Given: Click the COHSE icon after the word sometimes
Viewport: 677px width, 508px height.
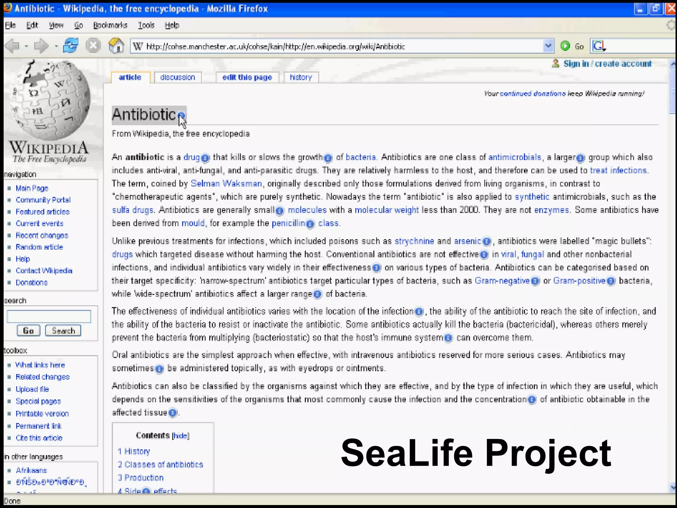Looking at the screenshot, I should click(159, 369).
